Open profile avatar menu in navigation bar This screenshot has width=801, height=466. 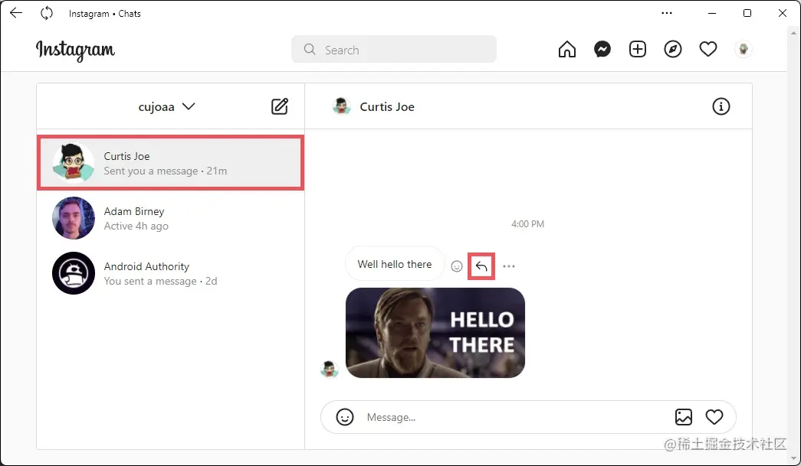click(744, 50)
